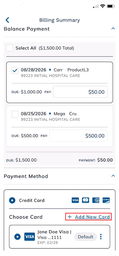The width and height of the screenshot is (119, 256).
Task: Click the $500.00 pay amount field
Action: [x=78, y=136]
